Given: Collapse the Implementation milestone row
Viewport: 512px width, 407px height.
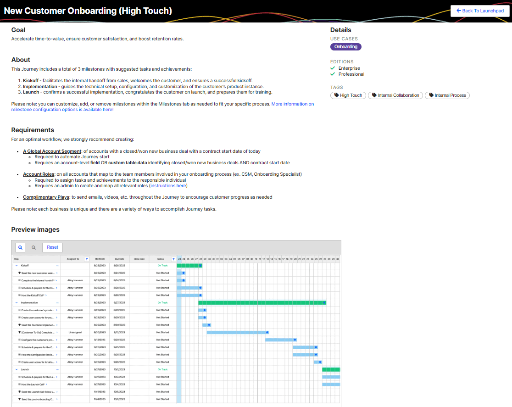Looking at the screenshot, I should click(x=17, y=302).
